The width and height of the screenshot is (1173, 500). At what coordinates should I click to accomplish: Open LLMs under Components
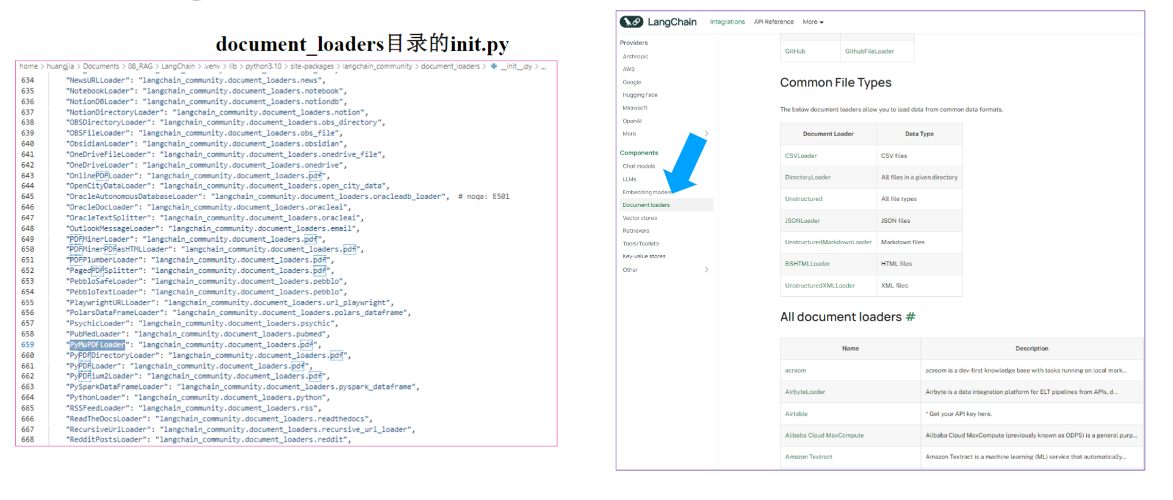pos(629,179)
